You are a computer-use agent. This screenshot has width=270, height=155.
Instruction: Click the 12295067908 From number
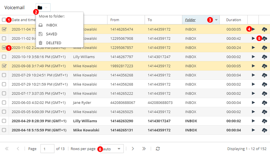[122, 39]
